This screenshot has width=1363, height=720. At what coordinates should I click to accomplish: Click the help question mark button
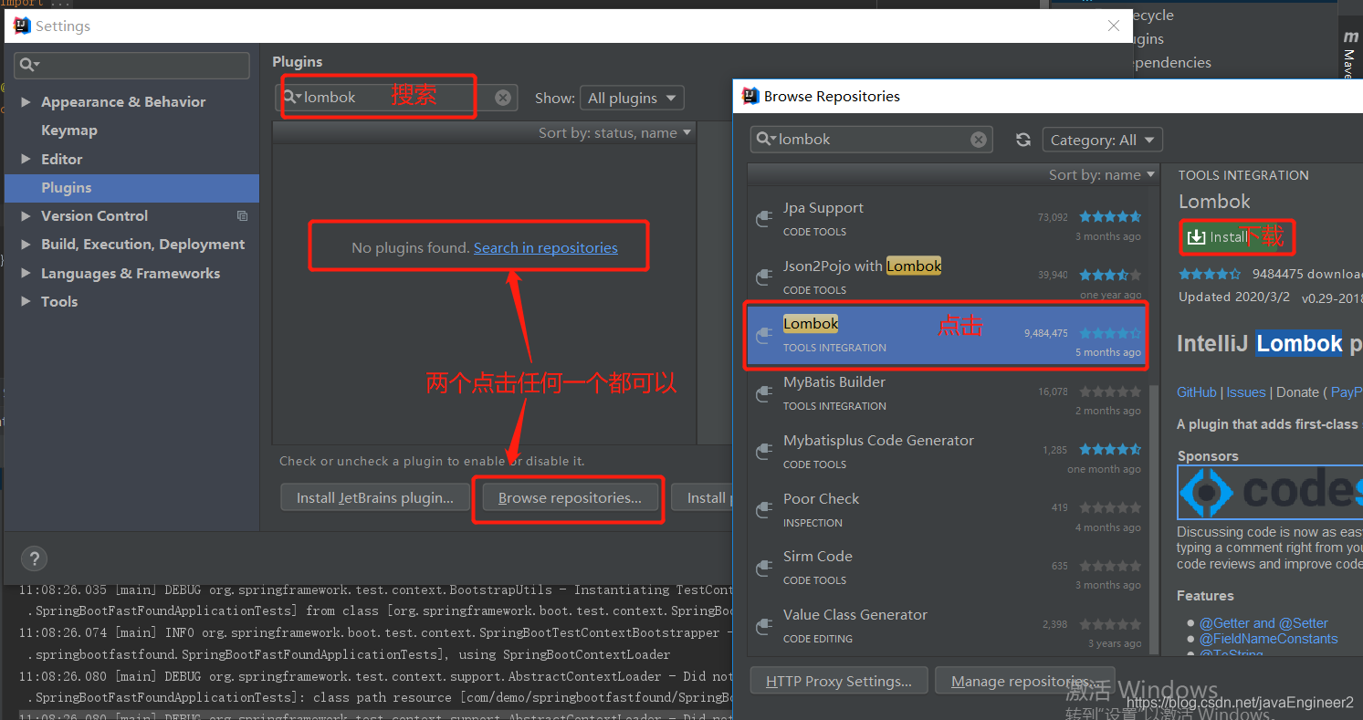pos(34,558)
